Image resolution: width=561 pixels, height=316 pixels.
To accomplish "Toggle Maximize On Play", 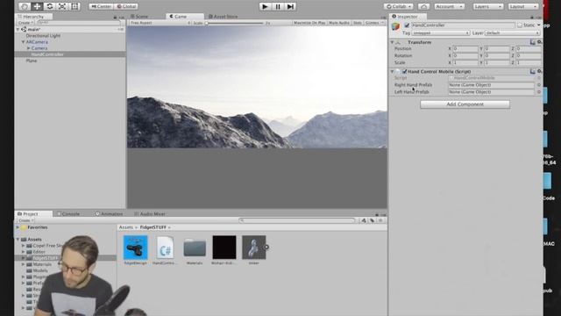I will click(309, 23).
